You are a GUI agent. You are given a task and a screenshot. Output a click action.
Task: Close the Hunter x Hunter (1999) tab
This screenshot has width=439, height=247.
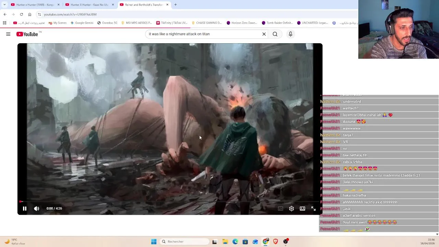coord(59,5)
